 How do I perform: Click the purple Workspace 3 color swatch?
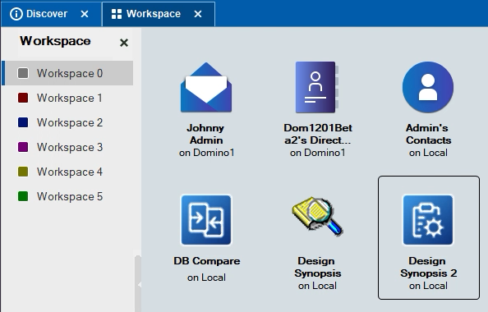tap(23, 147)
